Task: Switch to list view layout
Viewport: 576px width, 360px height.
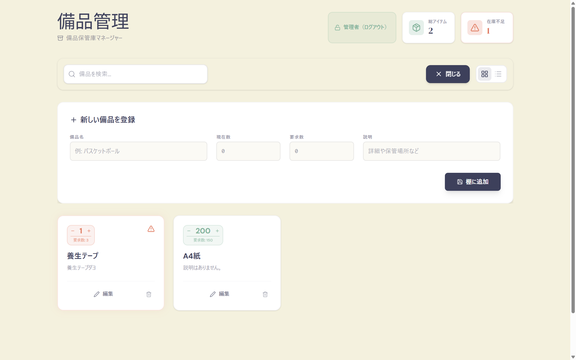Action: click(498, 74)
